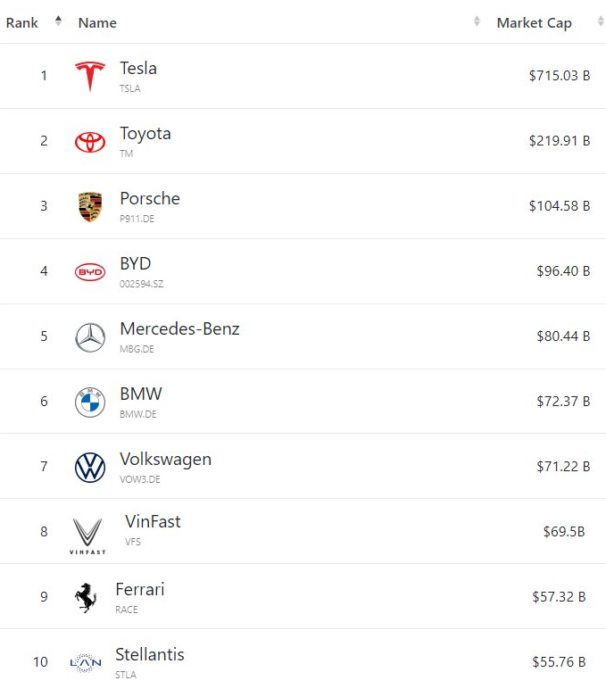The image size is (606, 689).
Task: Select the BYD red oval logo
Action: coord(90,272)
